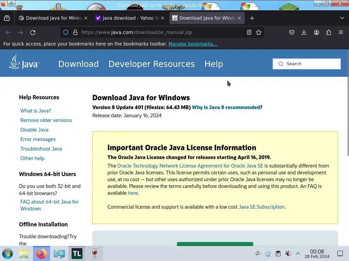Click the search magnifier icon
The height and width of the screenshot is (261, 349).
281,64
